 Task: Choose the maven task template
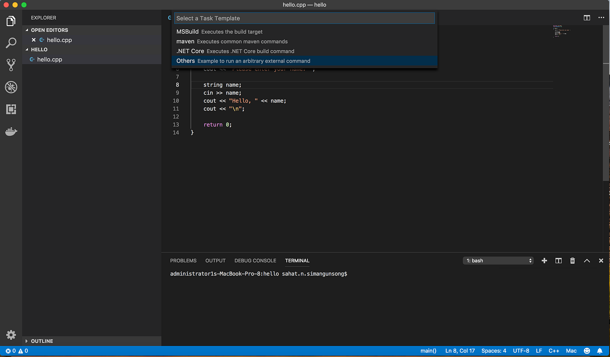pos(304,41)
